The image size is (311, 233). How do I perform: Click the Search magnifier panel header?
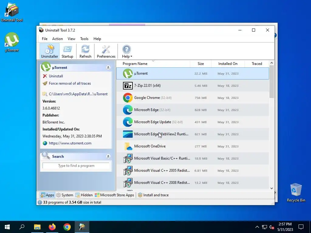pyautogui.click(x=76, y=156)
